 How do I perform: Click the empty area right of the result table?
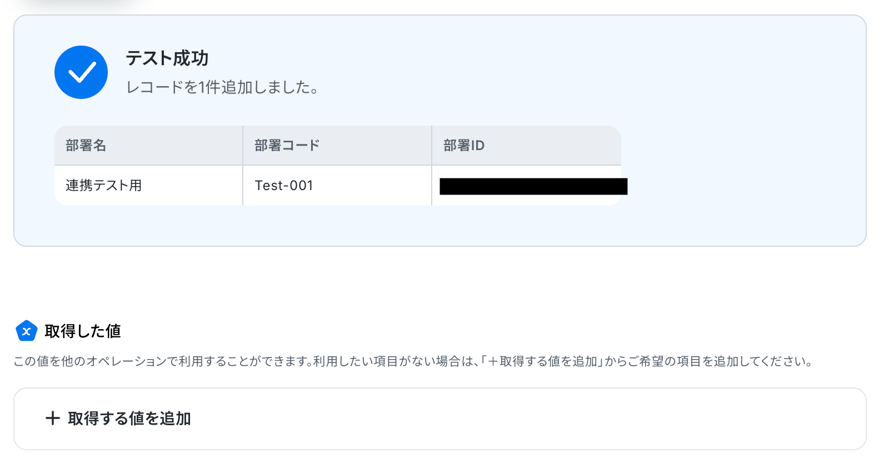click(x=739, y=167)
